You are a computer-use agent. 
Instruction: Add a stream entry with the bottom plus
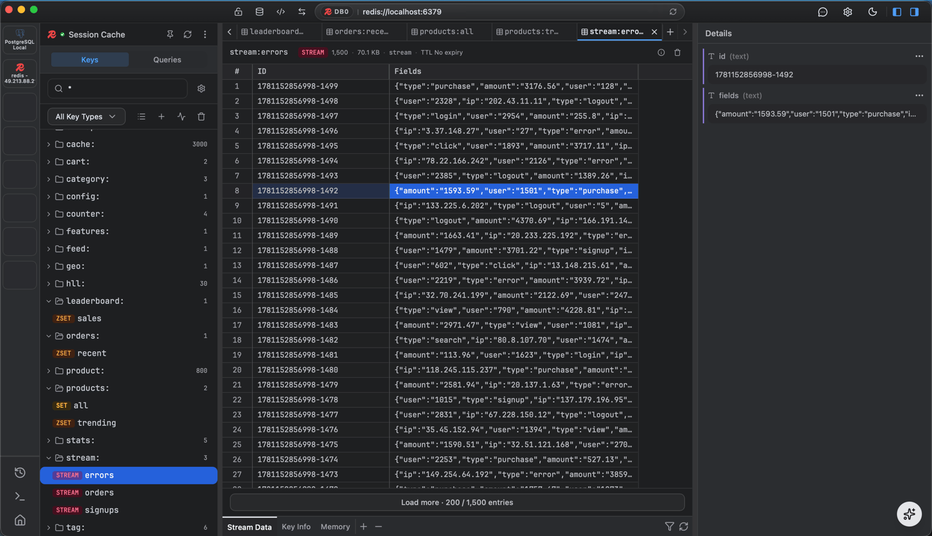coord(363,527)
